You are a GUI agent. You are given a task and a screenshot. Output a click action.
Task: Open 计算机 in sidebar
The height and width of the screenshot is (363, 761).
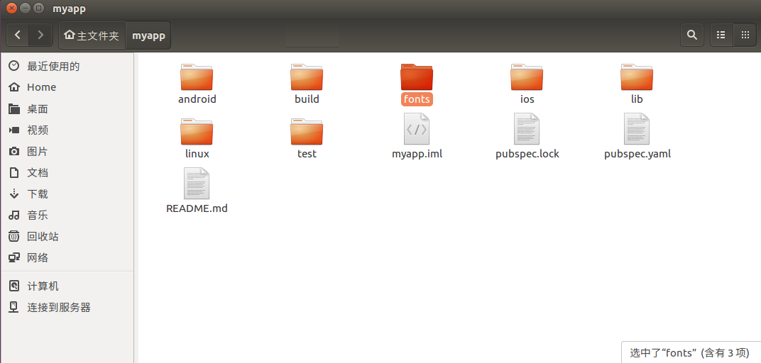[67, 286]
